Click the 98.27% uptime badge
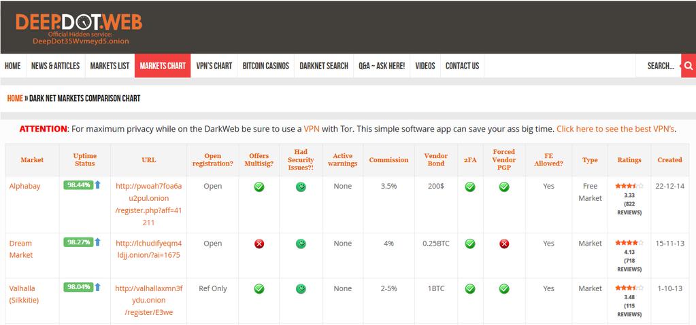 (x=78, y=242)
